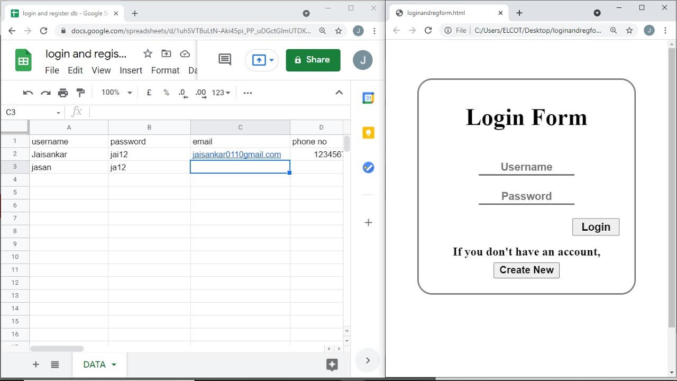
Task: Click the horizontal scrollbar in Sheets
Action: pyautogui.click(x=57, y=349)
